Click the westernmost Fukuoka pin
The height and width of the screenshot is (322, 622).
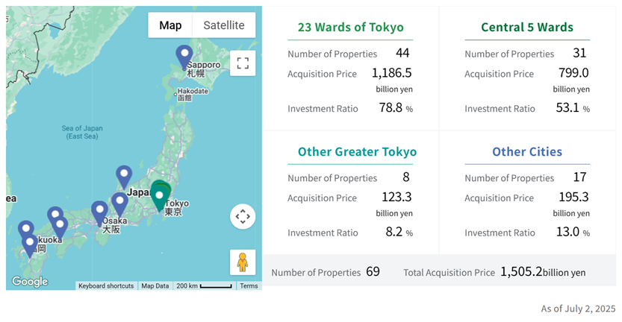pyautogui.click(x=26, y=230)
